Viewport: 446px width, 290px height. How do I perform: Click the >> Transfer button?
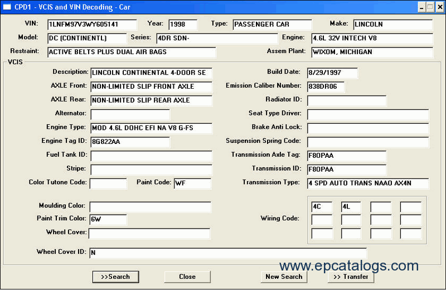(351, 277)
